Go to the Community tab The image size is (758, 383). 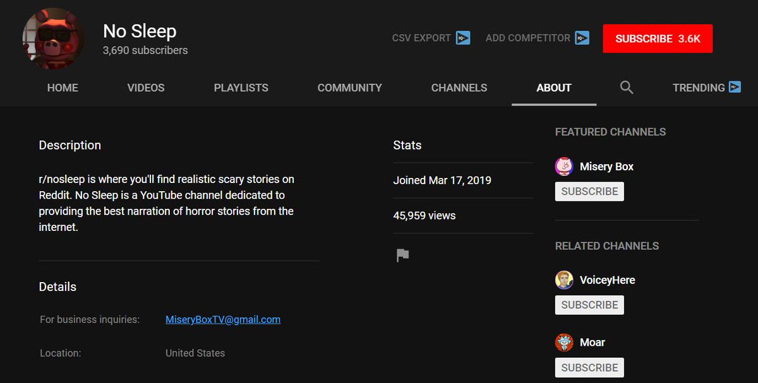click(x=350, y=88)
